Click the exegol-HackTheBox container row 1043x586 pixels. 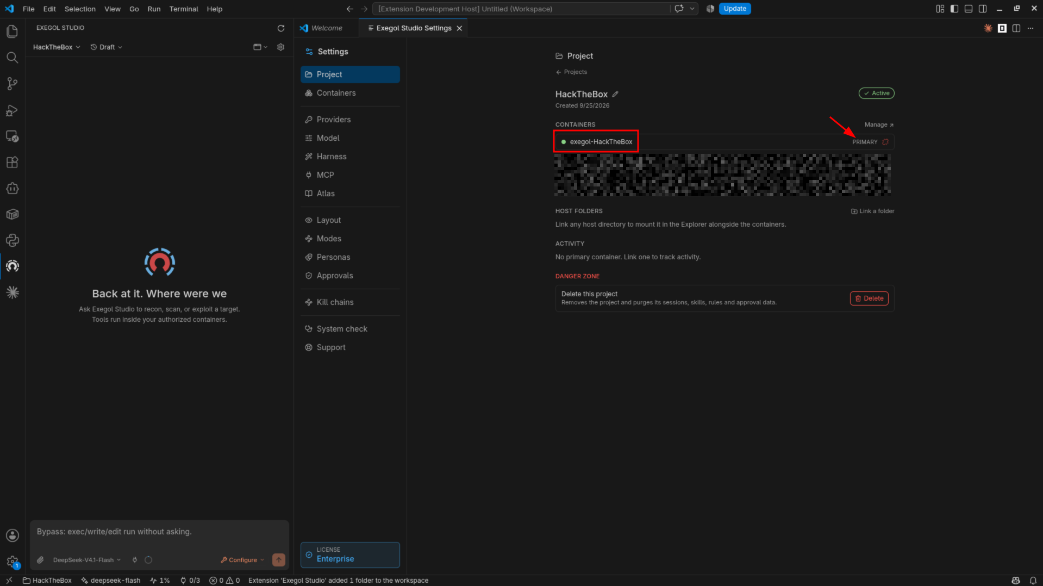click(x=724, y=142)
